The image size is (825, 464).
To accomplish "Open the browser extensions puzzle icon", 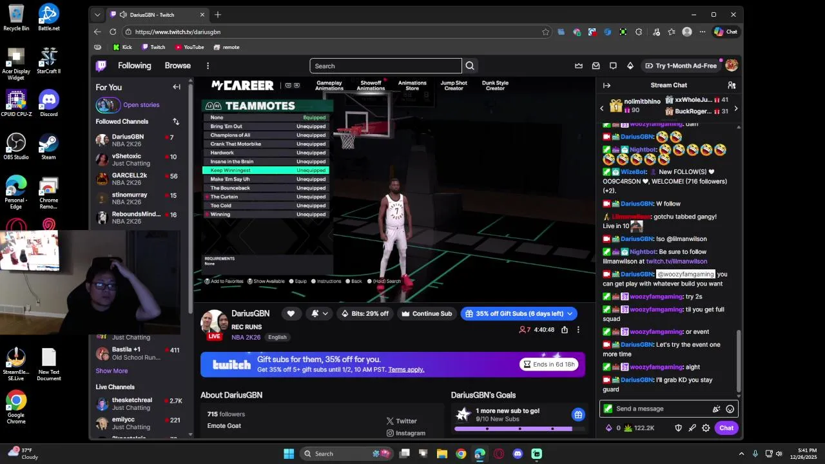I will point(639,32).
